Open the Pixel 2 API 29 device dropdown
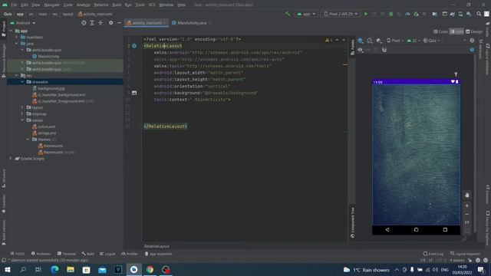 click(341, 14)
